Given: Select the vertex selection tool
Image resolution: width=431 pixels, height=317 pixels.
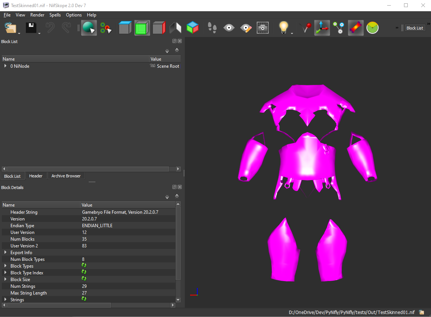Looking at the screenshot, I should click(106, 28).
